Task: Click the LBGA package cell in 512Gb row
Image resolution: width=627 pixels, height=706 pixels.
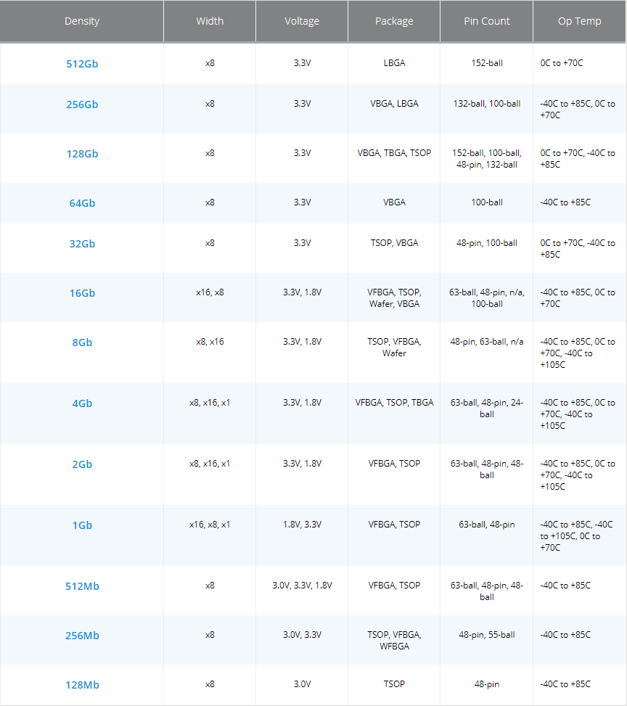Action: tap(394, 63)
